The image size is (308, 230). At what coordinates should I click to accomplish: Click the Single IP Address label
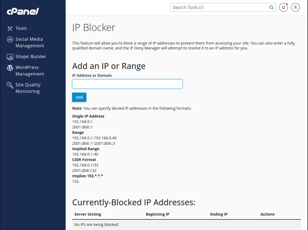88,116
